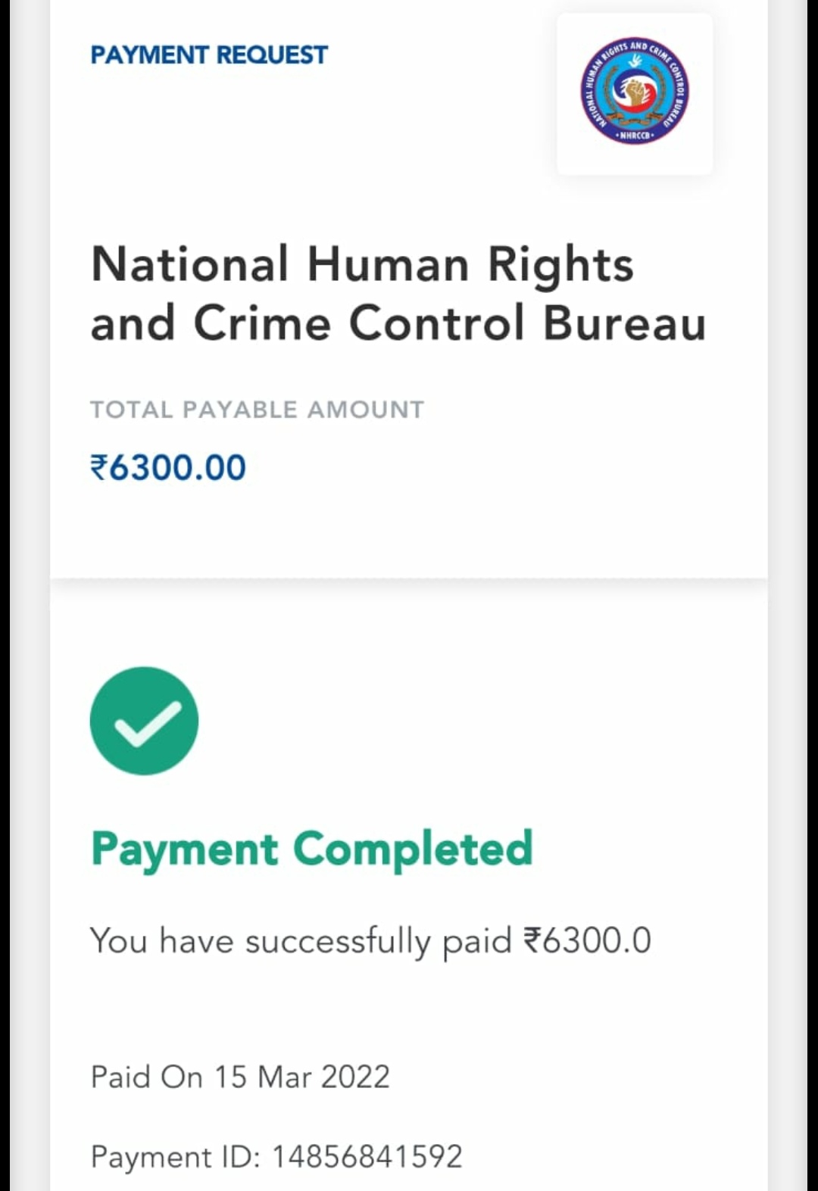The height and width of the screenshot is (1191, 818).
Task: Click the "and Crime Control Bureau" line
Action: point(398,323)
